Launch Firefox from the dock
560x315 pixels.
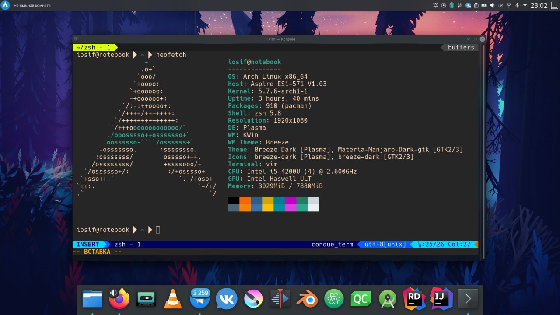(120, 299)
